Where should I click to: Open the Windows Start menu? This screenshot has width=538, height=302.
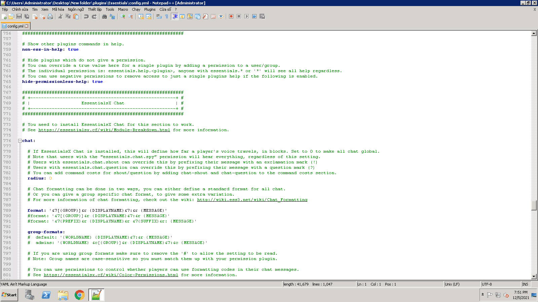[9, 295]
